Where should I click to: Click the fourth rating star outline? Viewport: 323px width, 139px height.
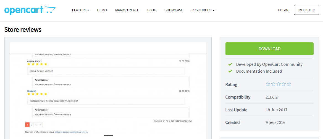click(x=284, y=84)
